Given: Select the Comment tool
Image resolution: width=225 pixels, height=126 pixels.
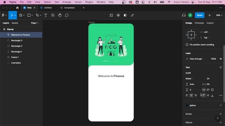Looking at the screenshot, I should pyautogui.click(x=66, y=15).
